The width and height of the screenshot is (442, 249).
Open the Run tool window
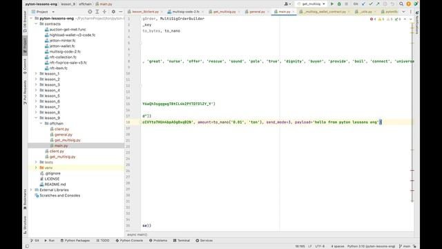(49, 241)
